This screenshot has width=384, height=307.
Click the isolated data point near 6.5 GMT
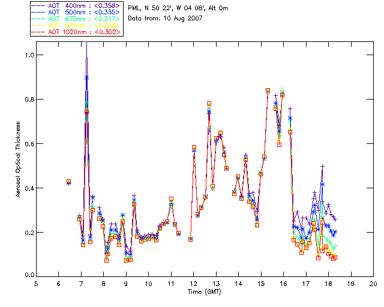[69, 182]
